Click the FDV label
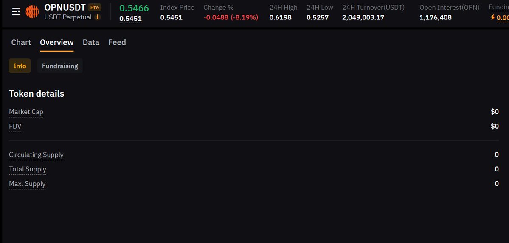 15,126
